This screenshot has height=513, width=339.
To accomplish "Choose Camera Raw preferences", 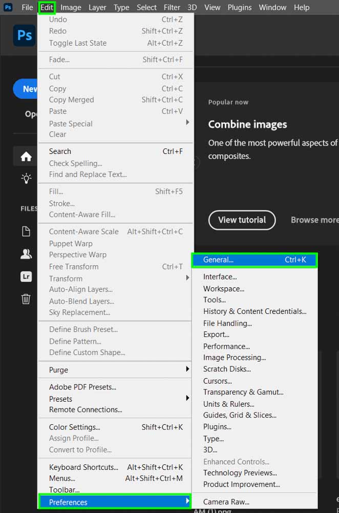I will tap(255, 502).
